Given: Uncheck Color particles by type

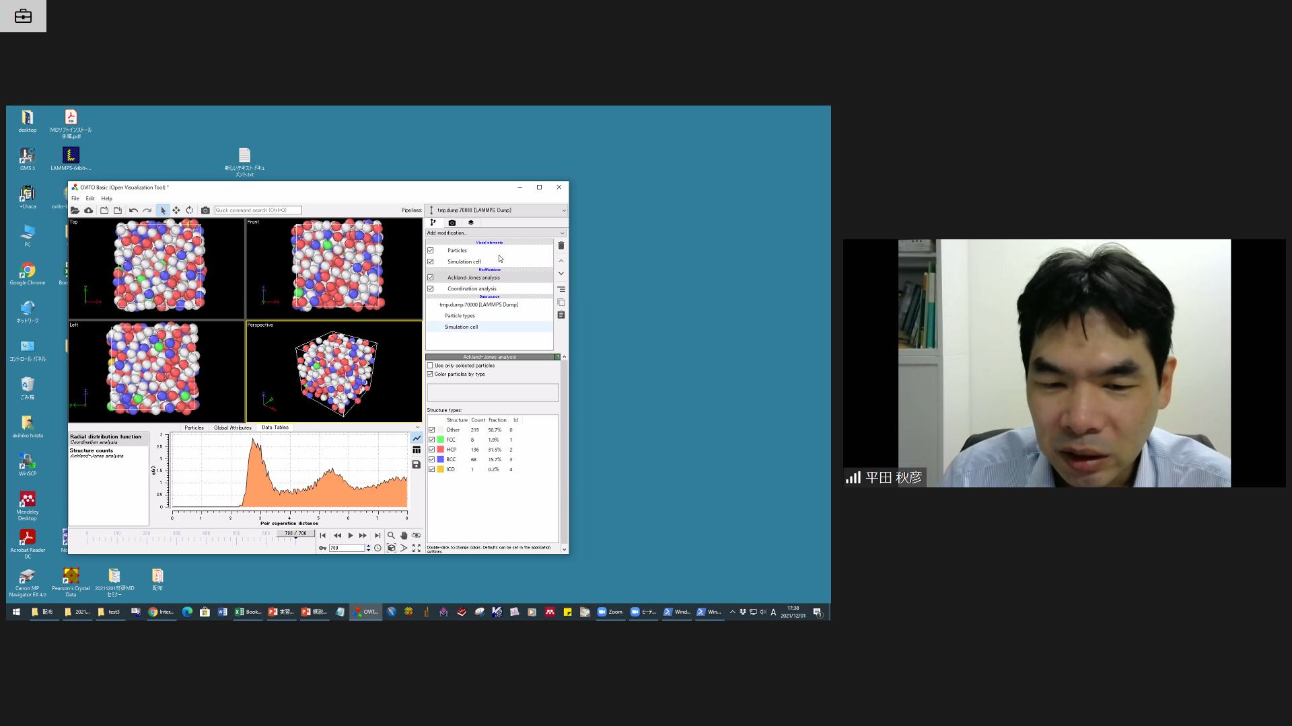Looking at the screenshot, I should pos(430,374).
